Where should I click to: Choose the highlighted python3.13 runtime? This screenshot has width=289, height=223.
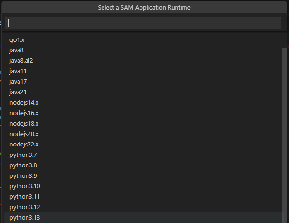[143, 218]
